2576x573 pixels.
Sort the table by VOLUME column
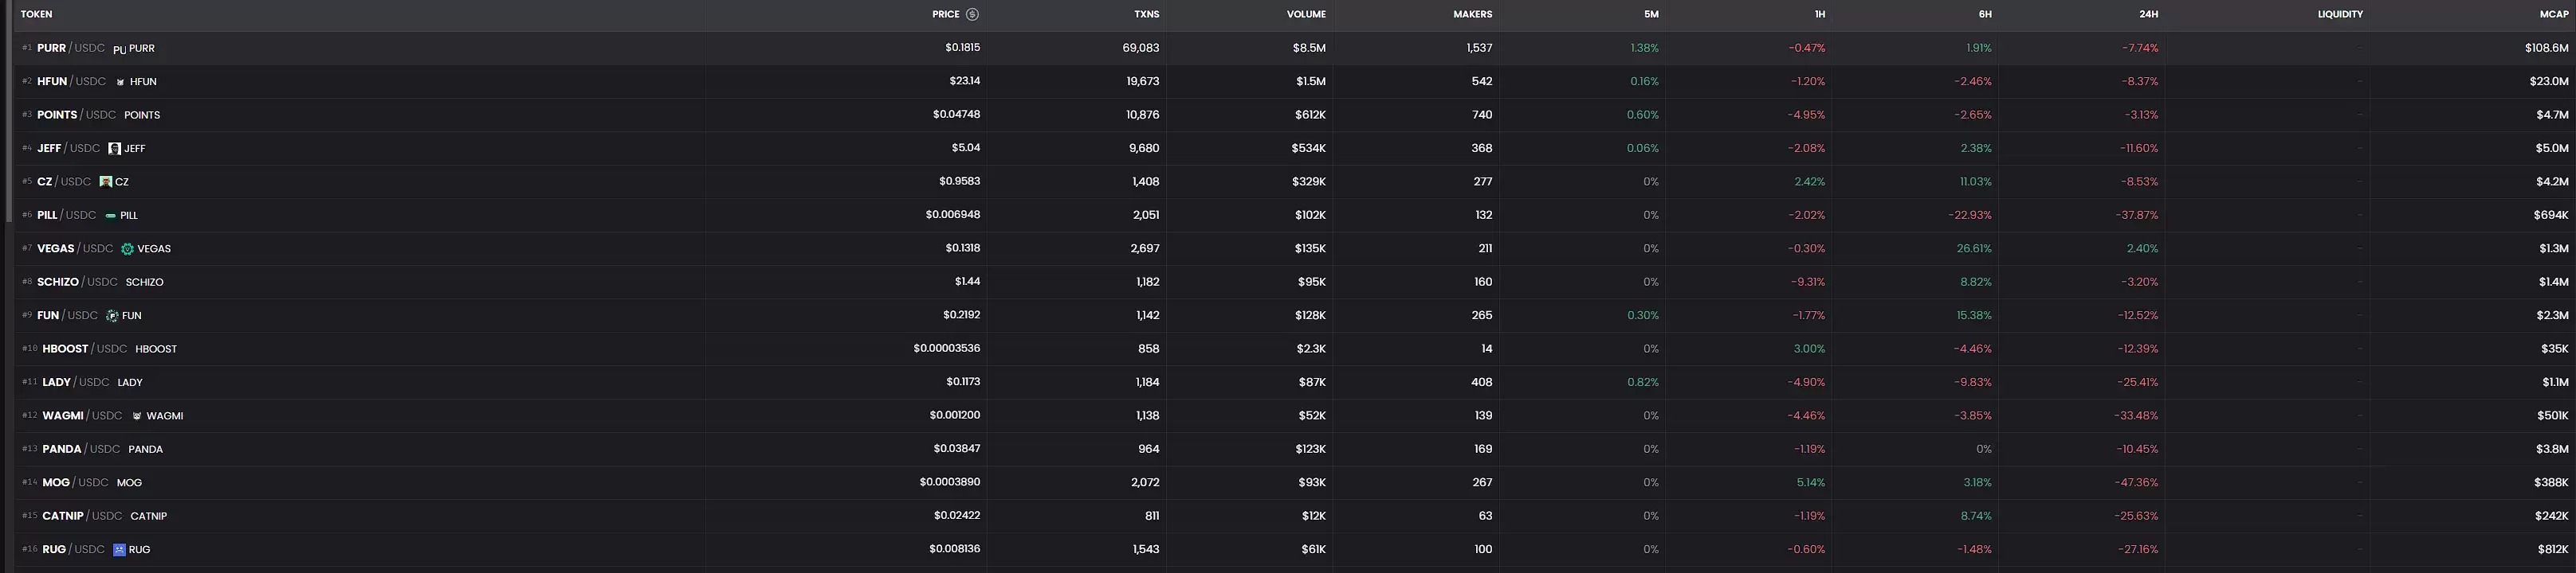pos(1305,15)
